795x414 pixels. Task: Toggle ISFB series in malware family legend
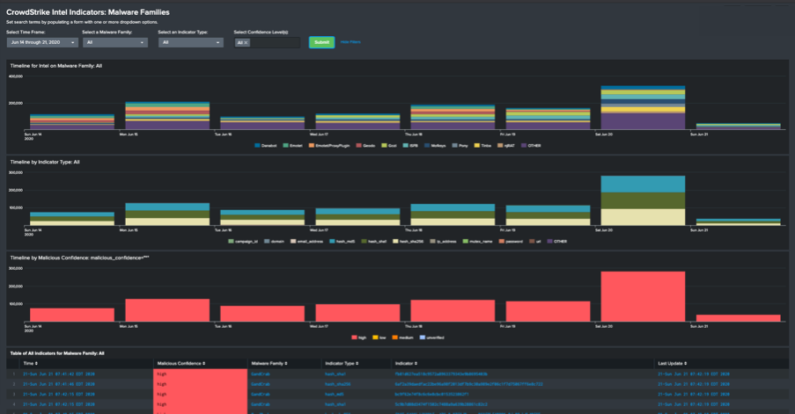pos(410,146)
